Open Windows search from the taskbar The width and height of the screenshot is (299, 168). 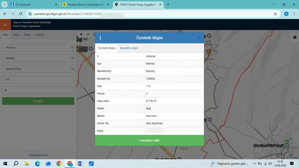(x=16, y=164)
